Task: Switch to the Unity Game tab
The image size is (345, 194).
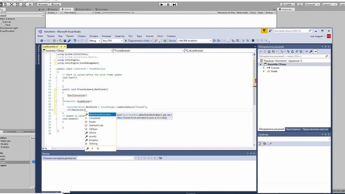Action: coord(66,10)
